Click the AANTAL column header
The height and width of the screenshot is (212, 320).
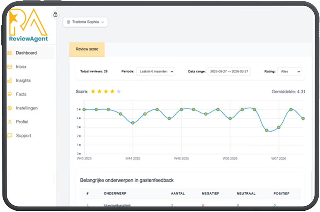(178, 193)
